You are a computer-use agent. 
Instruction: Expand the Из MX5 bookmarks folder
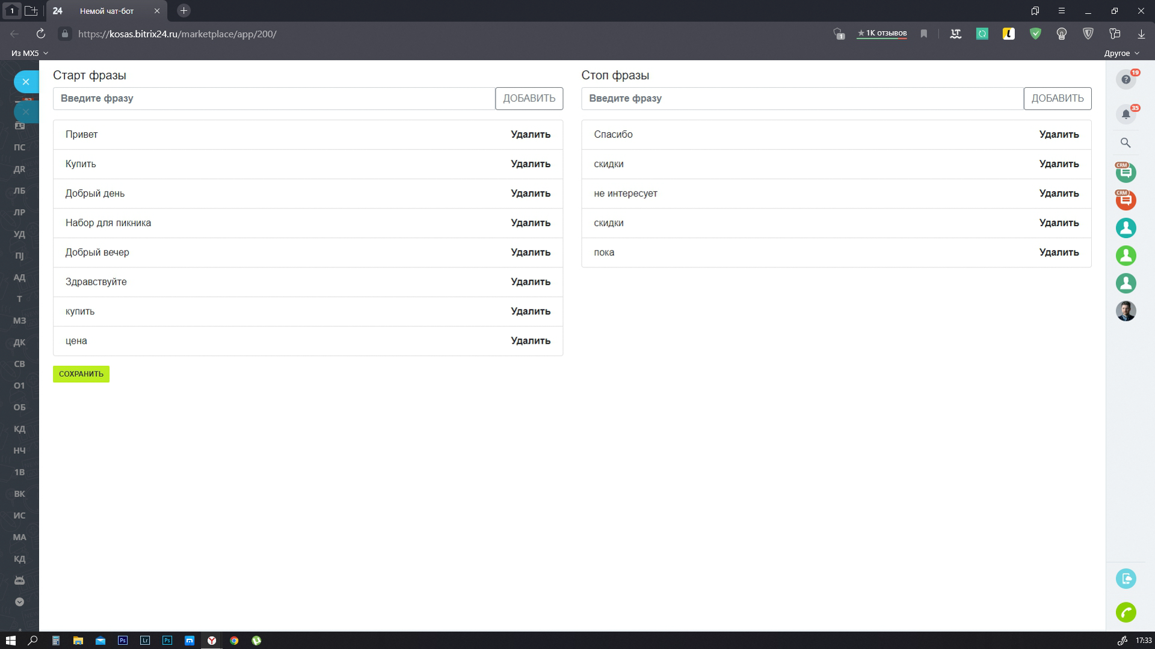pos(29,53)
